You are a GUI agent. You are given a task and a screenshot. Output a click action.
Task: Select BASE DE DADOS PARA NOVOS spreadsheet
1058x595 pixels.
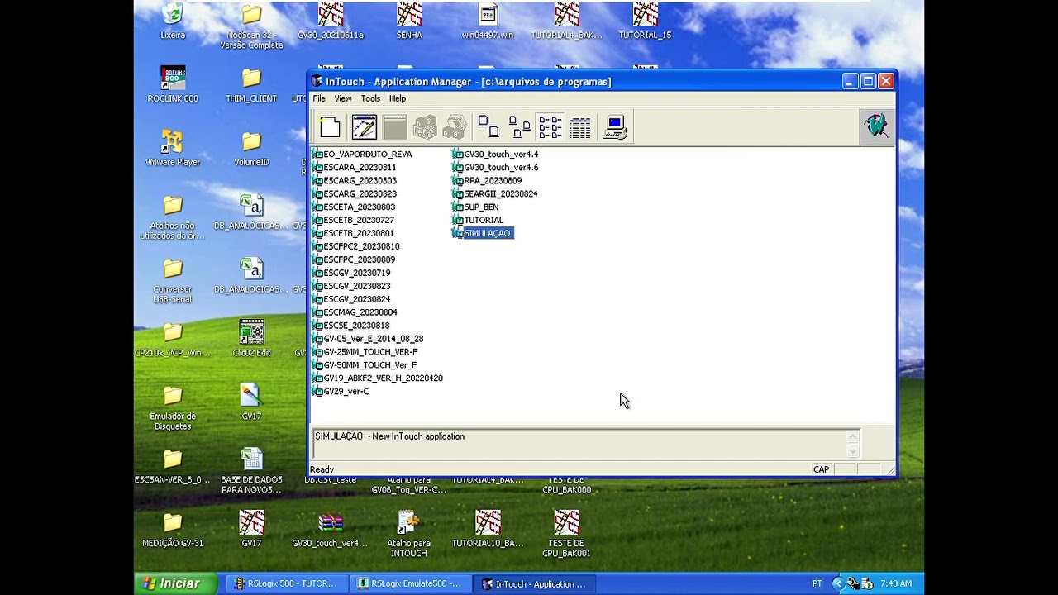251,472
